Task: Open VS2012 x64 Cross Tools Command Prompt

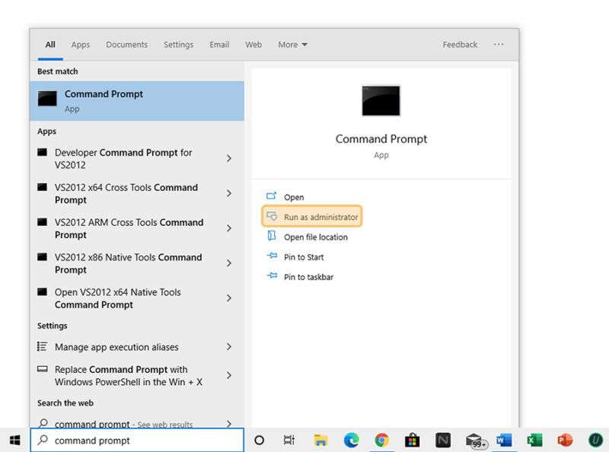Action: 137,193
